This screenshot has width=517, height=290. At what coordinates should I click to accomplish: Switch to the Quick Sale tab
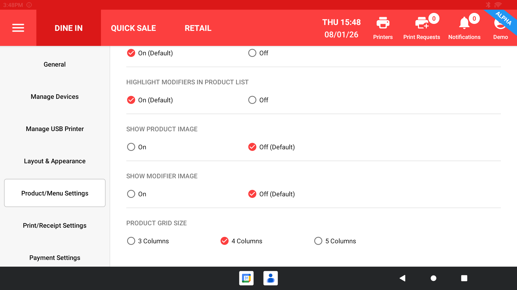(133, 28)
